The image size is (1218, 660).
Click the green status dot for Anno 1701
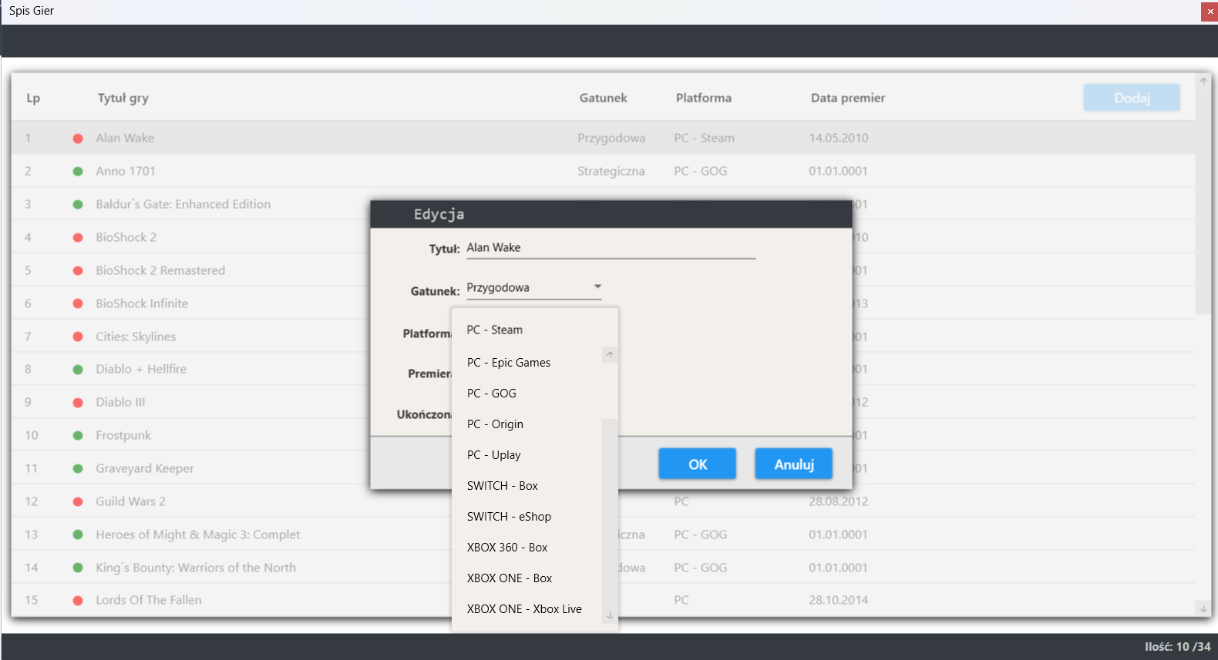click(78, 172)
